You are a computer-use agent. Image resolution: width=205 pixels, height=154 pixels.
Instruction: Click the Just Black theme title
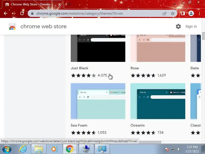coord(79,68)
